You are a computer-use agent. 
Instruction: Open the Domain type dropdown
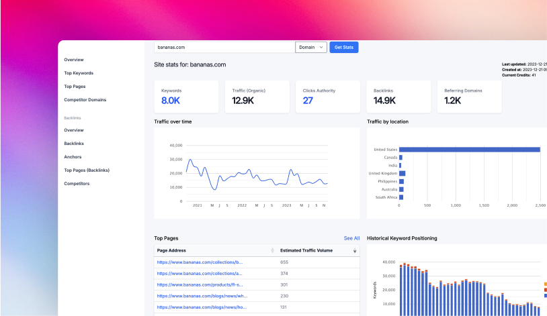click(311, 47)
